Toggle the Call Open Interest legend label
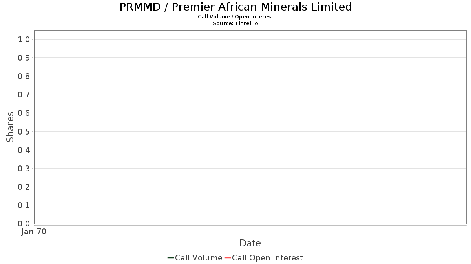Screen dimensions: 471x264 click(267, 258)
